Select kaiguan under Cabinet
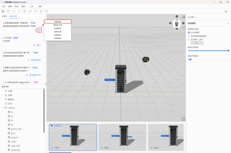This screenshot has height=153, width=231. coord(14,137)
